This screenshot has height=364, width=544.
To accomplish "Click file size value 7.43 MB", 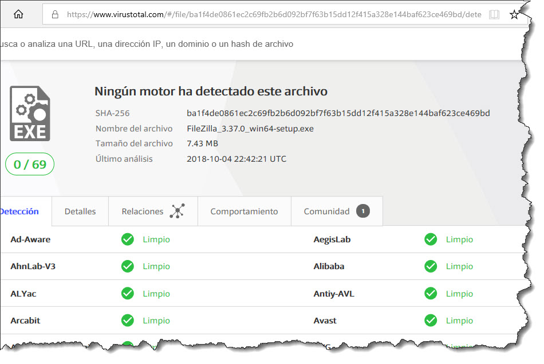I will tap(202, 143).
